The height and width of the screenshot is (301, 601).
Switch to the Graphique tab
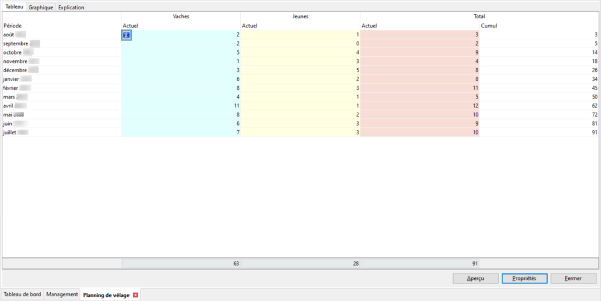click(41, 8)
